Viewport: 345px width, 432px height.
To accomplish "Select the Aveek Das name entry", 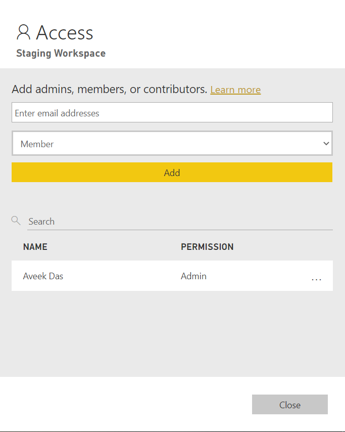I will pyautogui.click(x=43, y=276).
